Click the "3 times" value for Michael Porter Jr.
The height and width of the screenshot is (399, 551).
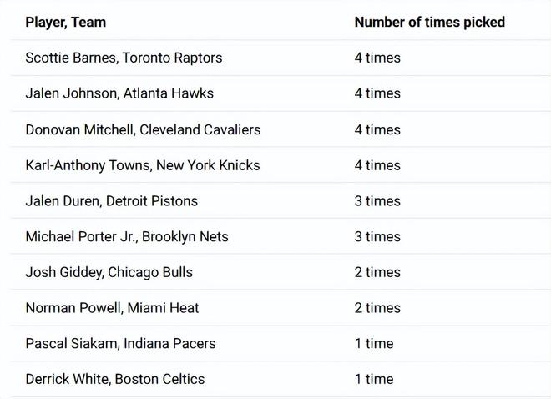click(377, 236)
